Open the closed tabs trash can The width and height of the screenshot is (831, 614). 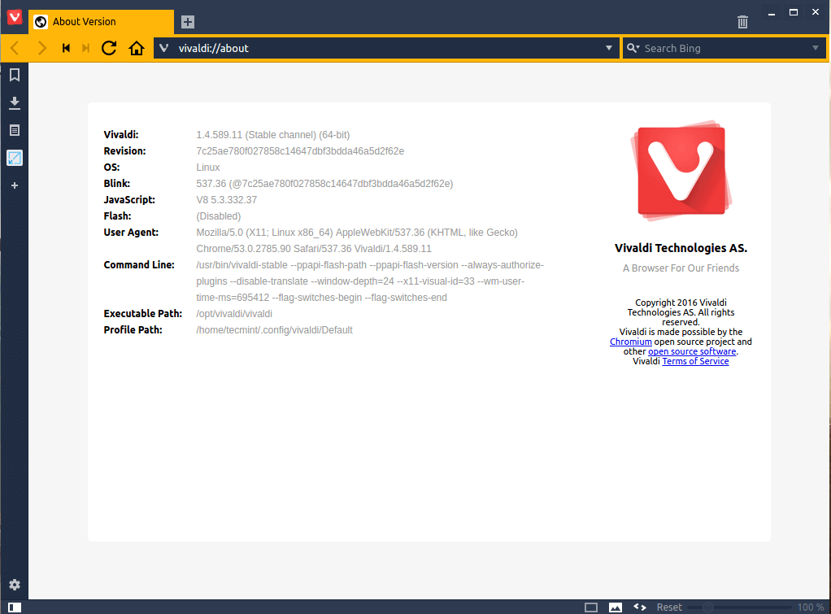[x=742, y=22]
